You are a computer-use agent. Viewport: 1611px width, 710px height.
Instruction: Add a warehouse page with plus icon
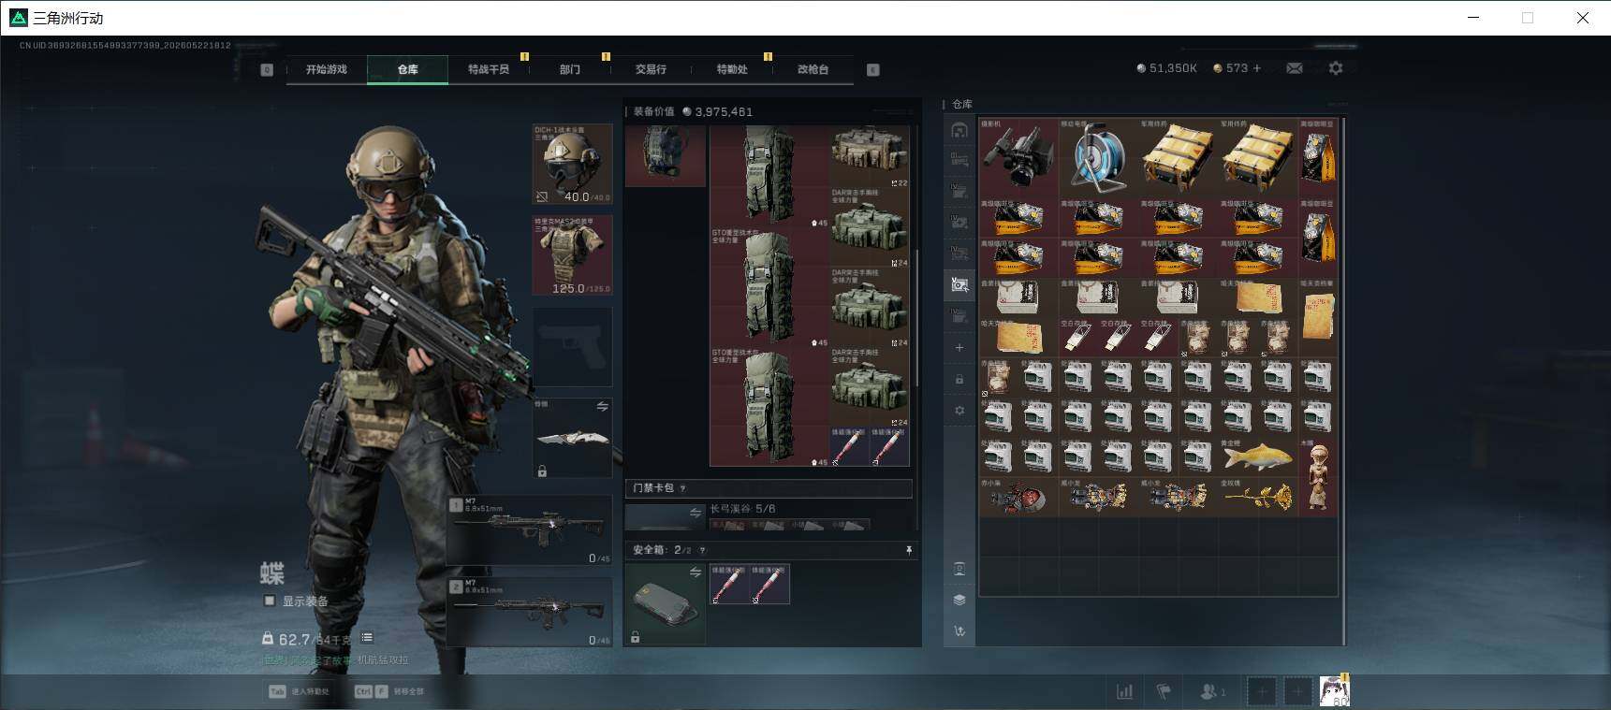pyautogui.click(x=959, y=348)
